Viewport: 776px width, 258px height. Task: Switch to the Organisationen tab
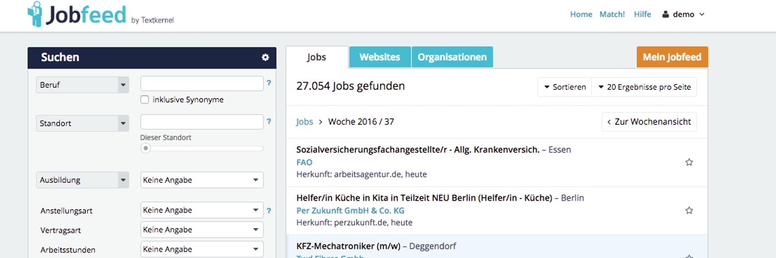pyautogui.click(x=452, y=57)
